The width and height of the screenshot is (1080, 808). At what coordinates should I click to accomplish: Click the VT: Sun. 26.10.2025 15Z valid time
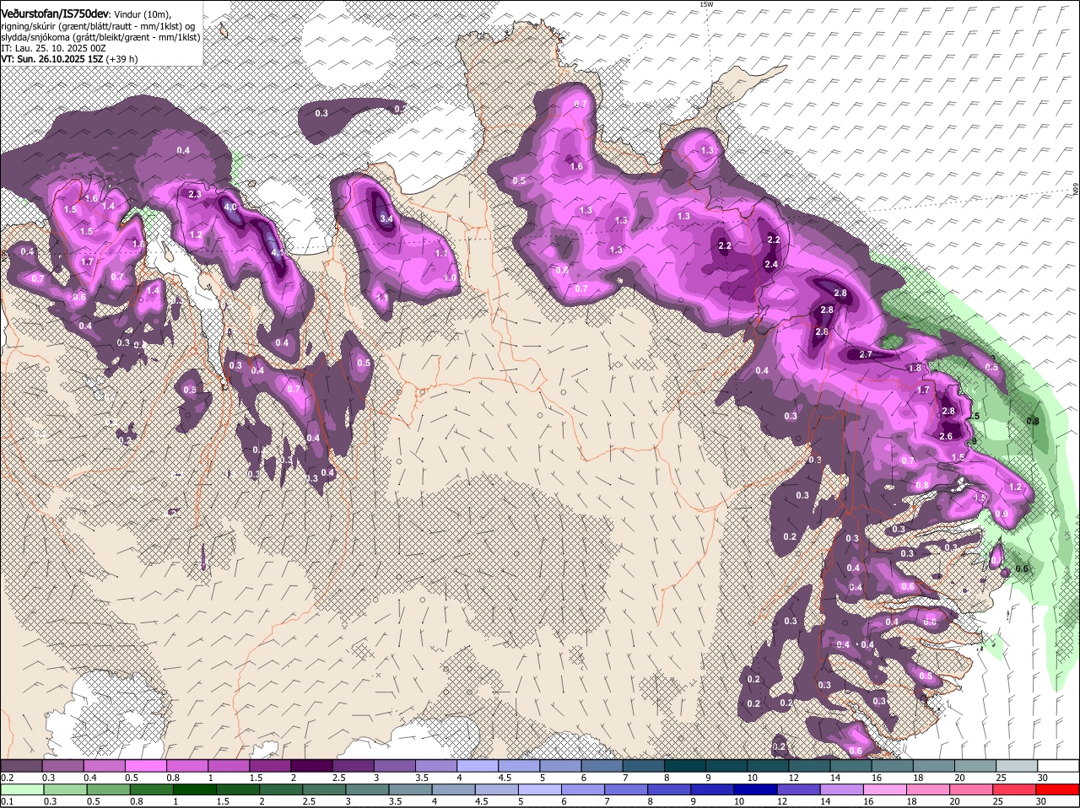point(69,59)
